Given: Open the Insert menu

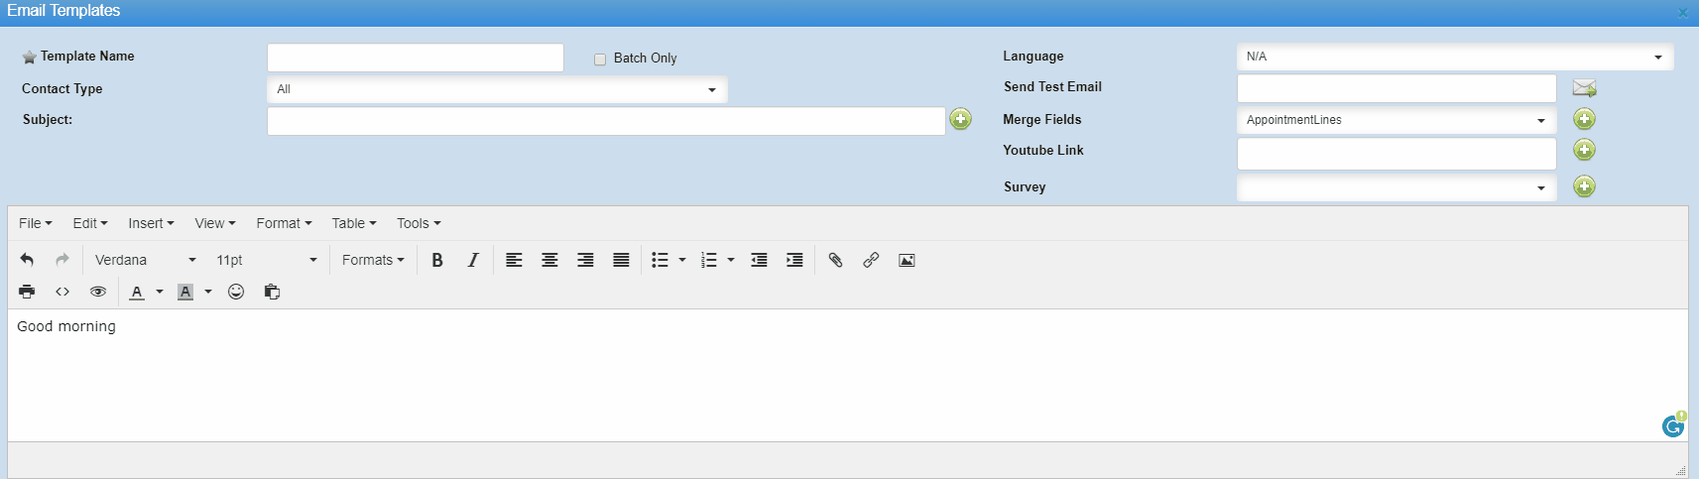Looking at the screenshot, I should click(x=151, y=223).
